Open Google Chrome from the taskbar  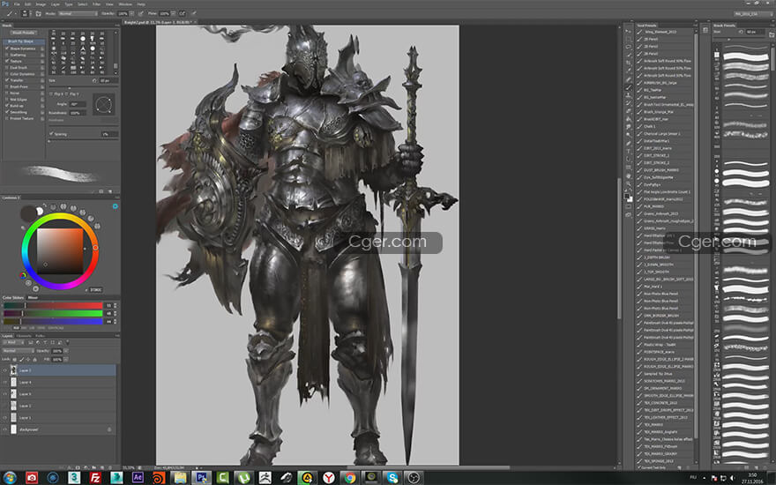(x=350, y=478)
